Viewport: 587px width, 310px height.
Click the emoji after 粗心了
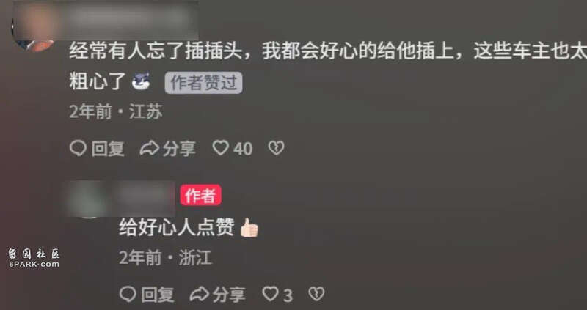141,81
